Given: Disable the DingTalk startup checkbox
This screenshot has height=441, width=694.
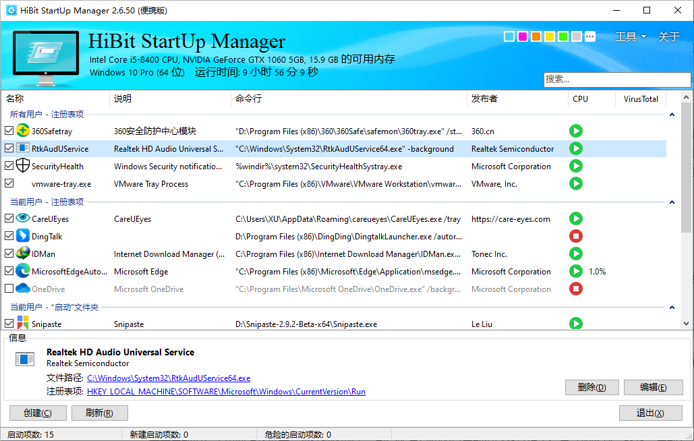Looking at the screenshot, I should coord(10,236).
